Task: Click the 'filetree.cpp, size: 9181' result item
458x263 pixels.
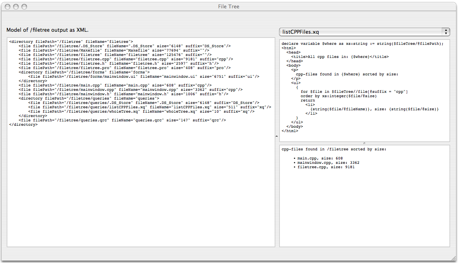Action: [x=326, y=167]
